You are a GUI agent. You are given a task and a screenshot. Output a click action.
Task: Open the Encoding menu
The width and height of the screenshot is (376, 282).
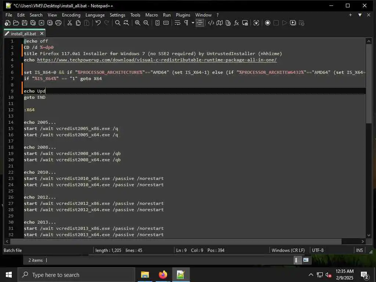click(x=71, y=15)
